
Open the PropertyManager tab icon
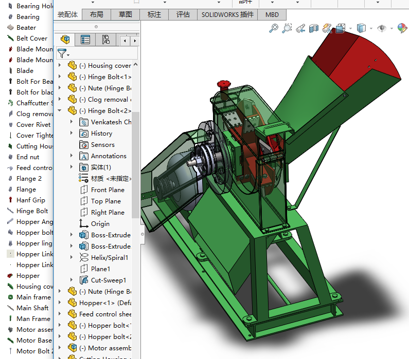pyautogui.click(x=85, y=40)
